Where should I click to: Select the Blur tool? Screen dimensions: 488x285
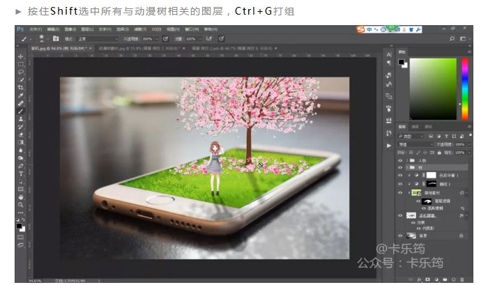click(21, 150)
